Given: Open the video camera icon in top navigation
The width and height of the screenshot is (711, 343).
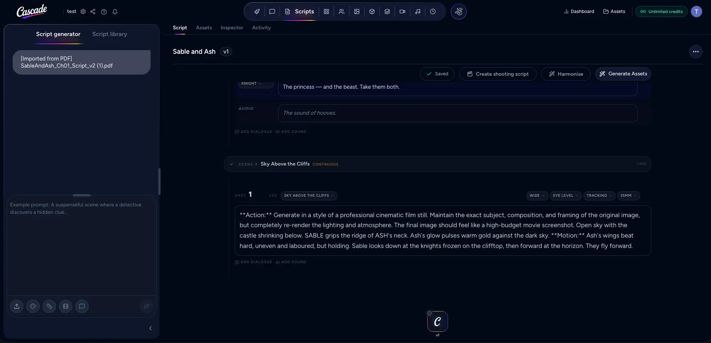Looking at the screenshot, I should [x=402, y=12].
